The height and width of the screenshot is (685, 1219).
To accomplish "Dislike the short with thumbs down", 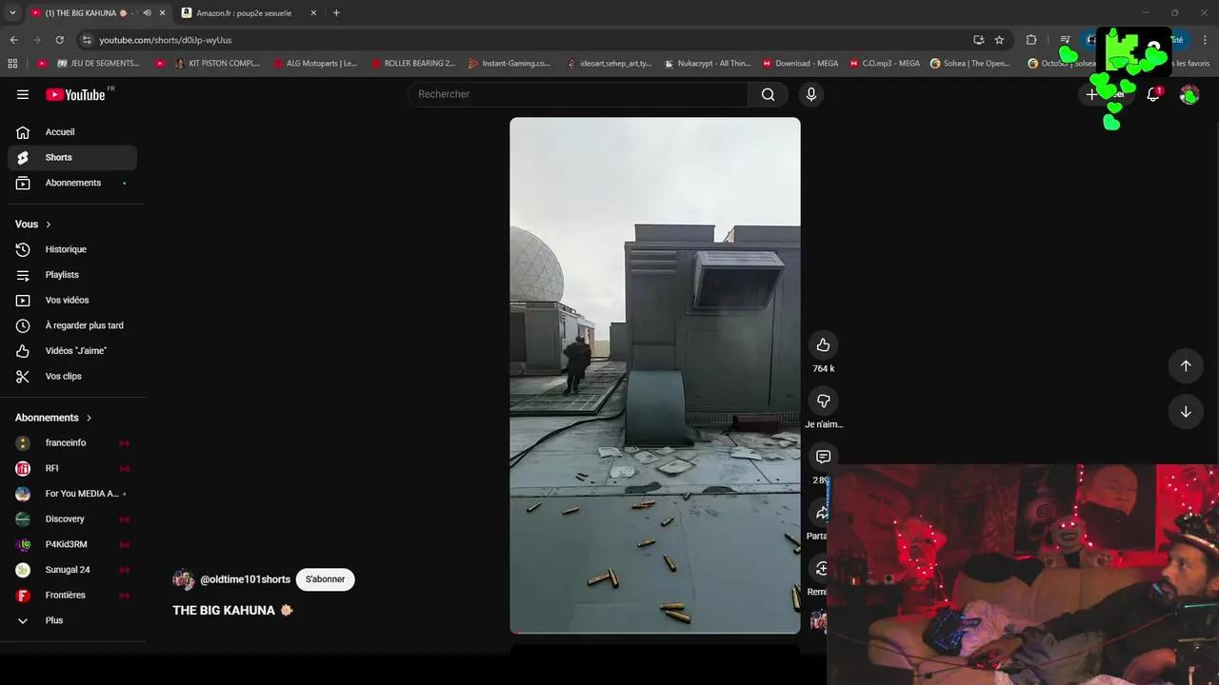I will click(x=824, y=401).
